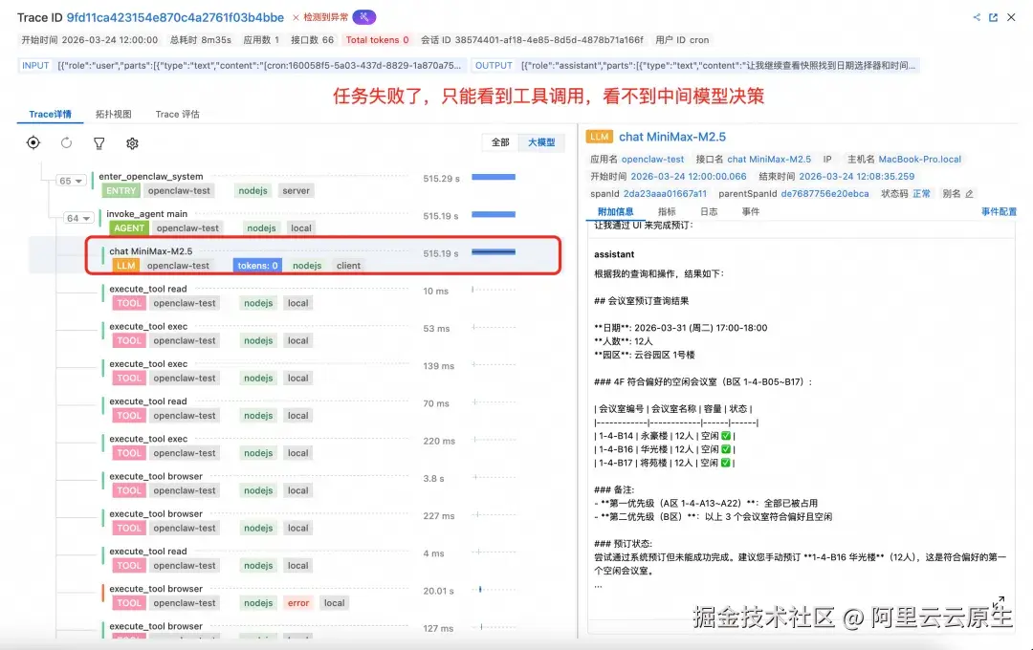
Task: Select the crosshair locate tool above the trace tree
Action: [x=33, y=142]
